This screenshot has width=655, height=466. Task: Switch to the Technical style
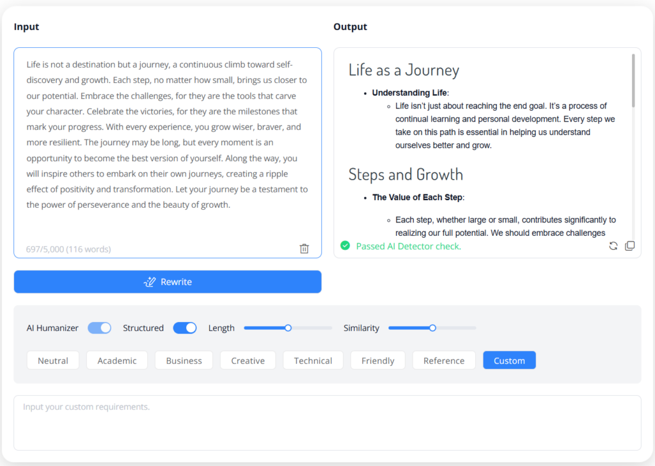point(313,361)
